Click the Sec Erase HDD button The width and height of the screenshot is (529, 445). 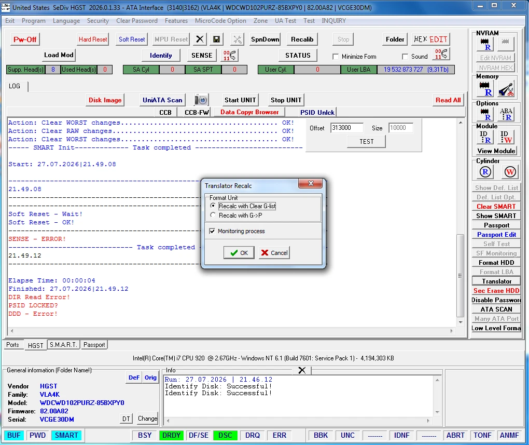[x=496, y=291]
